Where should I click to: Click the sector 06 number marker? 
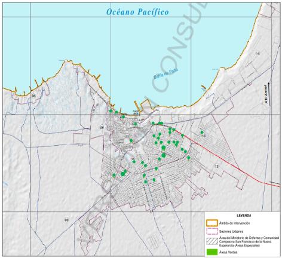click(x=33, y=96)
